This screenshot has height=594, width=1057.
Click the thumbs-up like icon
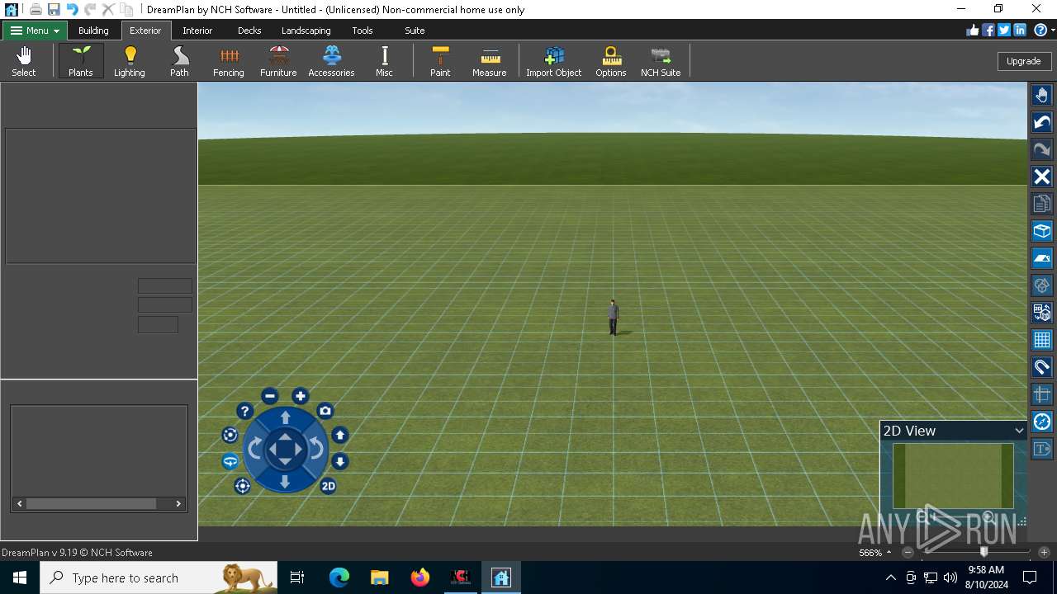click(x=973, y=31)
